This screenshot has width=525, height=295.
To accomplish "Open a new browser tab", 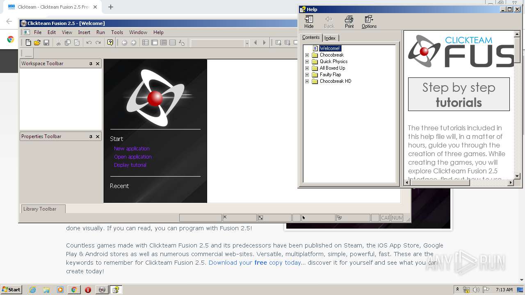I will (x=111, y=7).
